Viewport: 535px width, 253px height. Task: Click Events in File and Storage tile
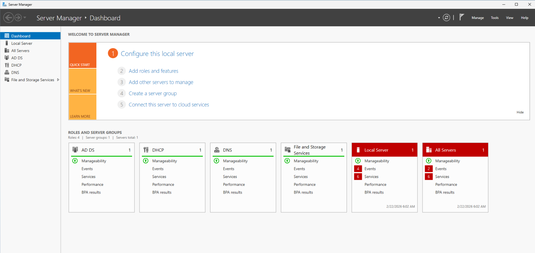tap(299, 169)
